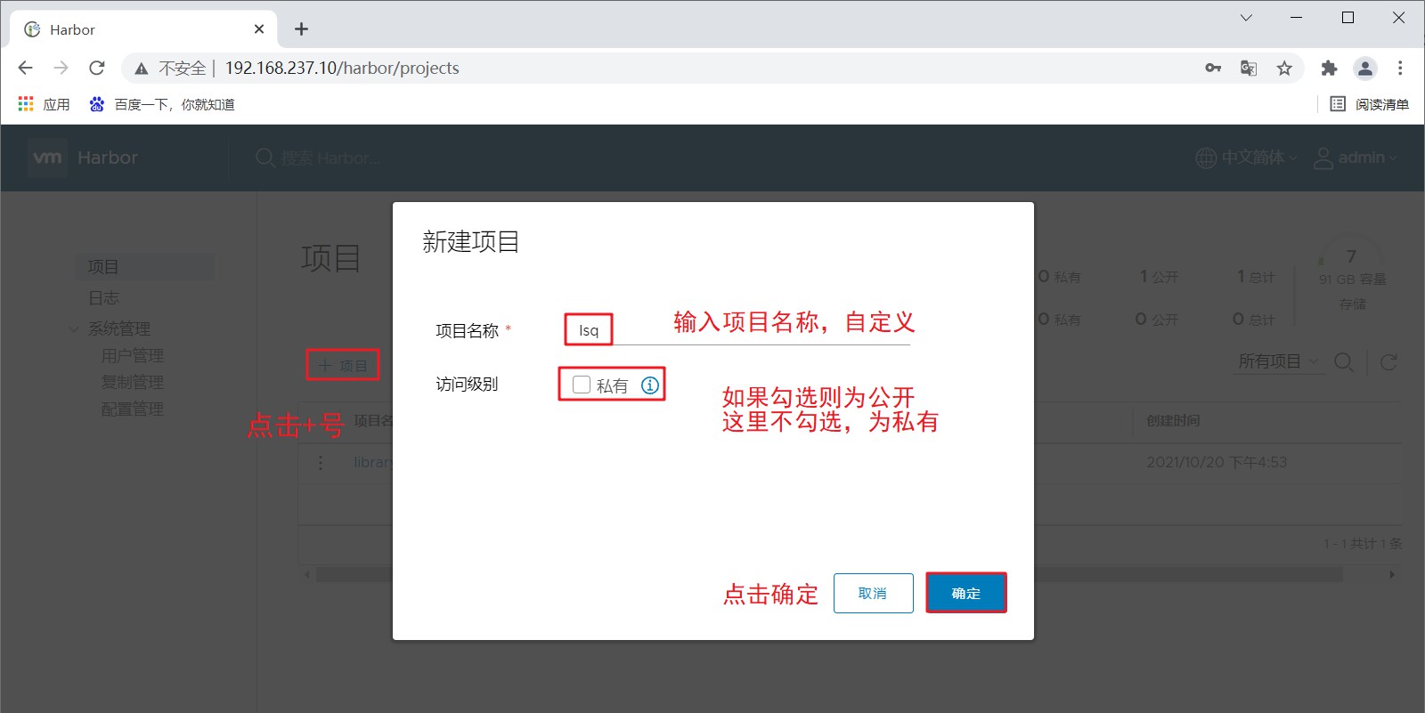Viewport: 1425px width, 713px height.
Task: Click the horizontal scrollbar of the table
Action: click(829, 575)
